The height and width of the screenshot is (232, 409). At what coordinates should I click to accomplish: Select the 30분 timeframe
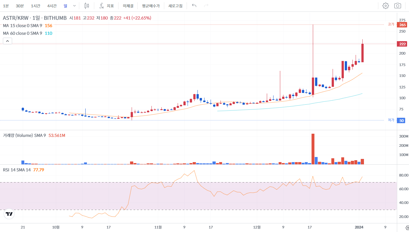pos(20,6)
